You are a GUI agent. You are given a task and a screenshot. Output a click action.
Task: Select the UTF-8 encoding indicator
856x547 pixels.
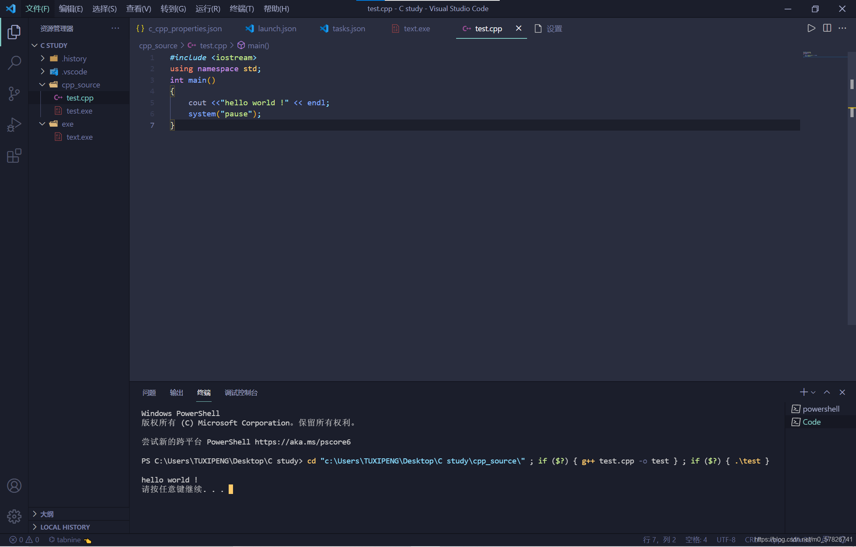tap(725, 539)
